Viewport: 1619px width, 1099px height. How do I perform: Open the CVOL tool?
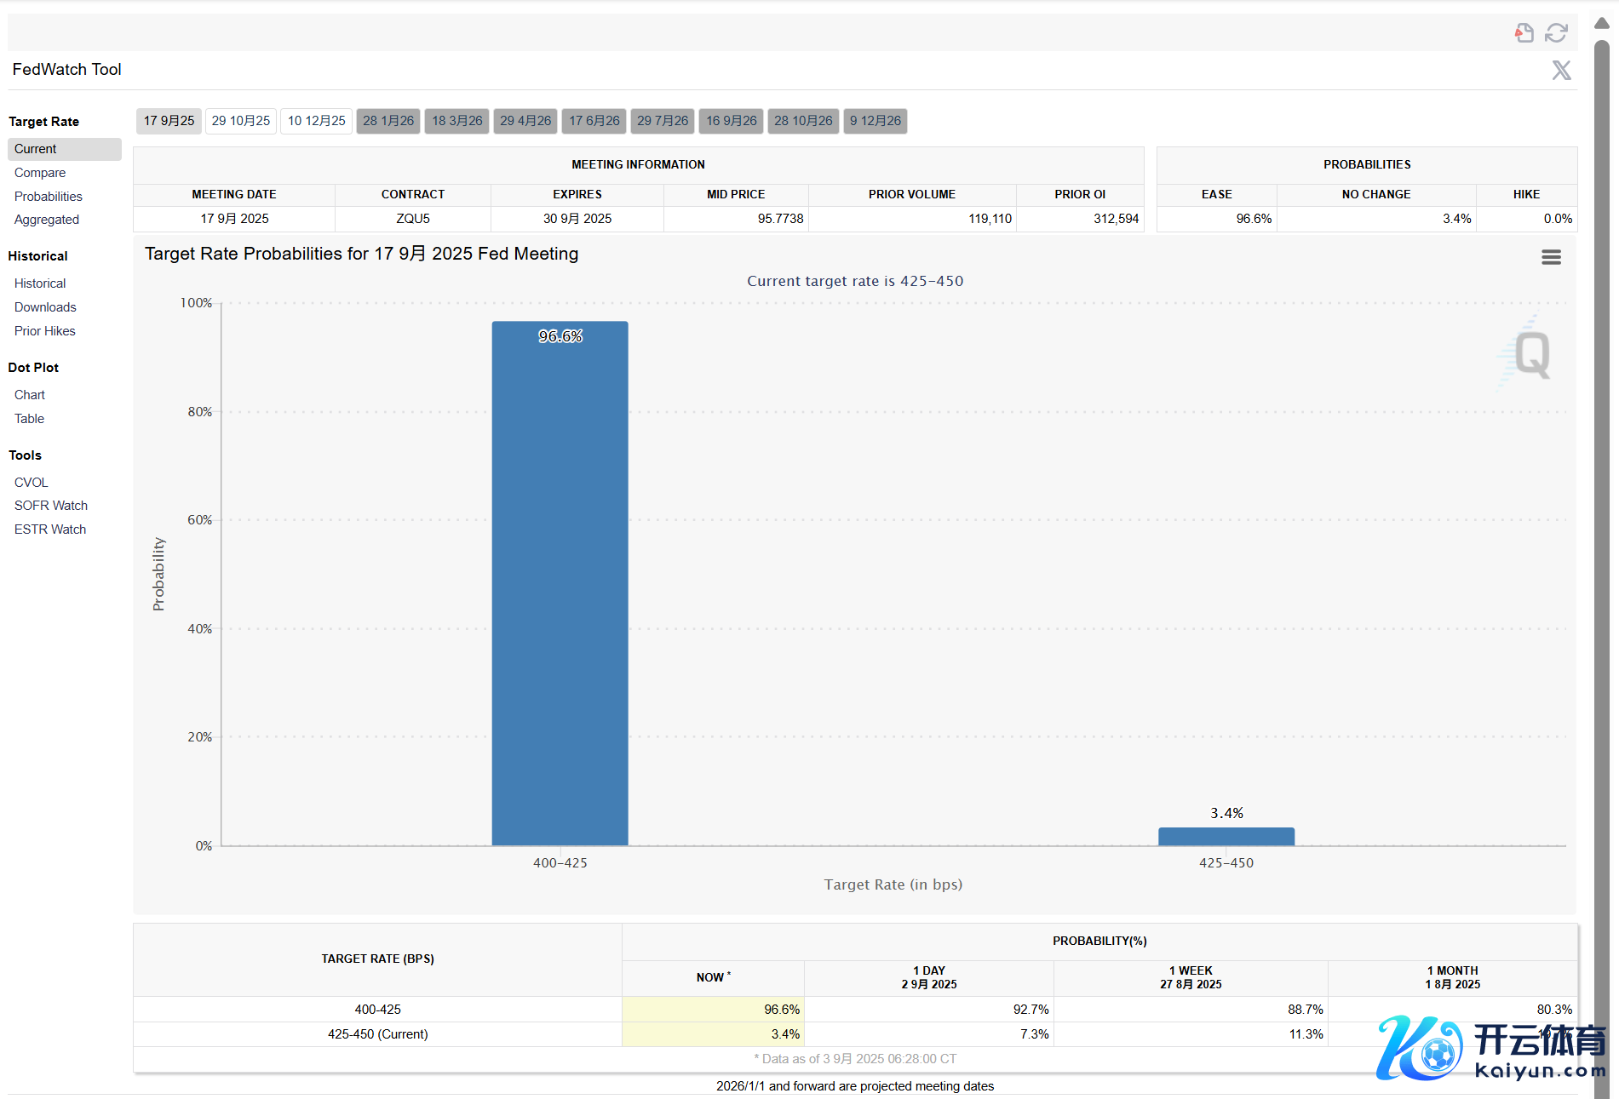(x=32, y=483)
